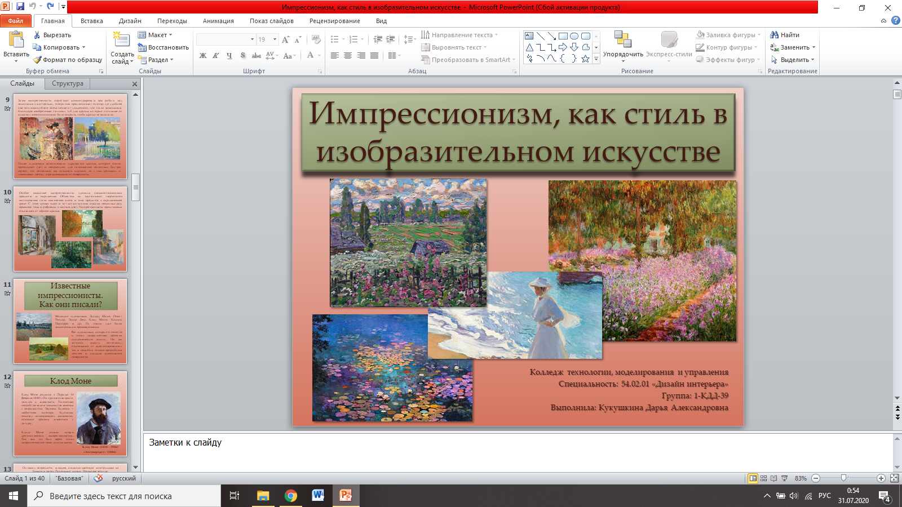
Task: Click the Save icon in quick access toolbar
Action: click(x=20, y=7)
